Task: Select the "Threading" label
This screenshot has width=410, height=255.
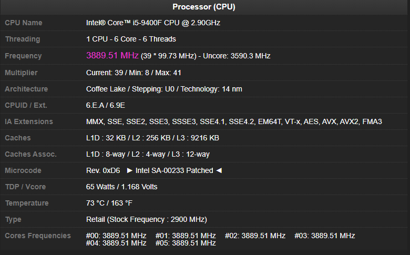Action: point(23,39)
